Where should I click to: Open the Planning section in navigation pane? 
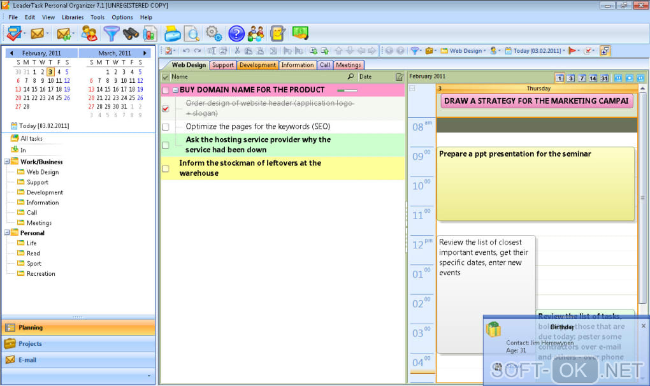pos(78,327)
